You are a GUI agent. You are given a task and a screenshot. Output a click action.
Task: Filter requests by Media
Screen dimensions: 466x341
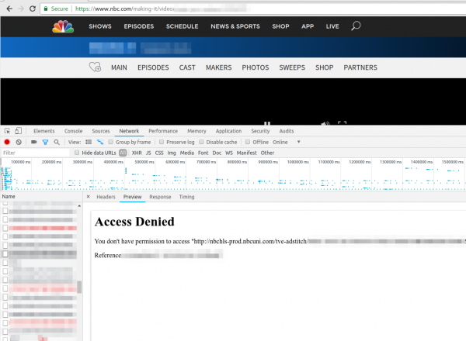pyautogui.click(x=187, y=153)
